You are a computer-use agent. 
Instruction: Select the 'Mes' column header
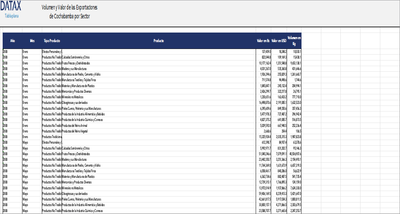[32, 41]
